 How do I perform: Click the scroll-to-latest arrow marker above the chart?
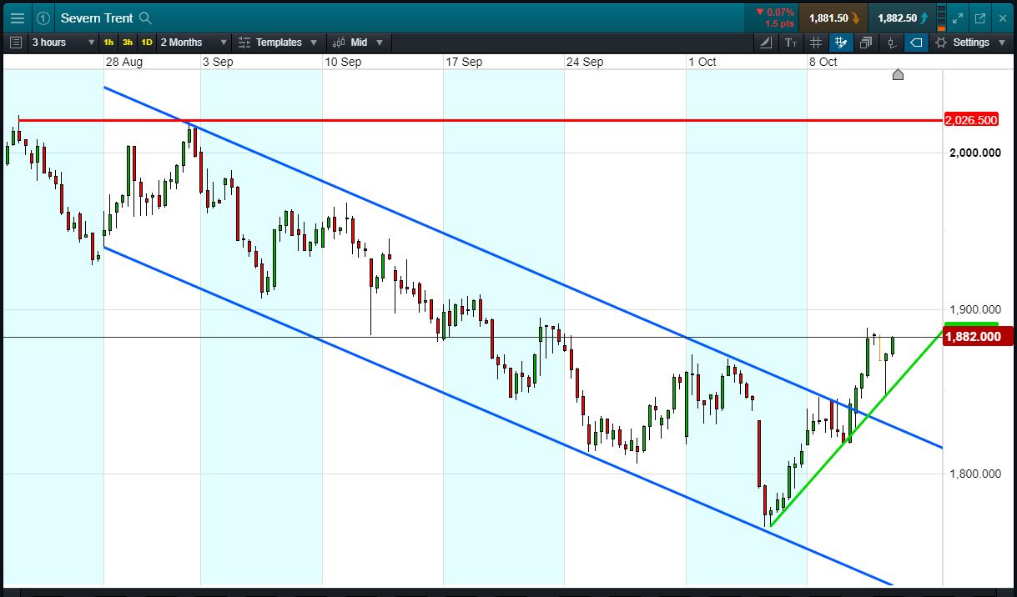(898, 75)
